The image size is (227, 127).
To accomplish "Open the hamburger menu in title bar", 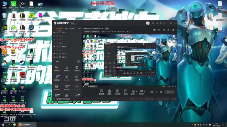I will coord(164,23).
